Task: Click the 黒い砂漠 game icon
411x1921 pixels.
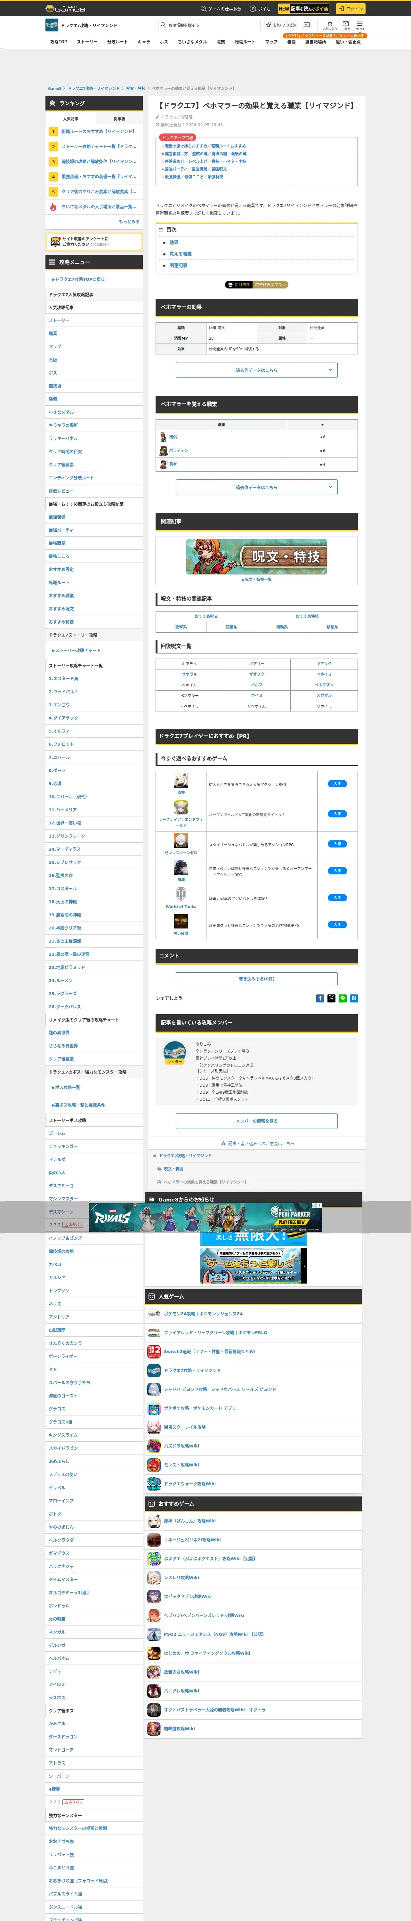Action: tap(181, 922)
